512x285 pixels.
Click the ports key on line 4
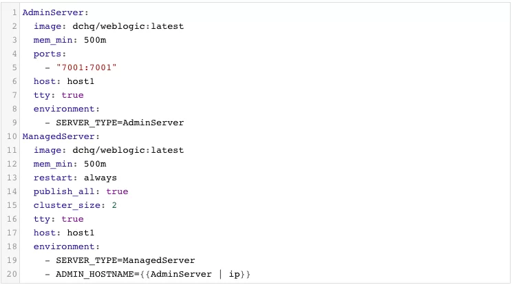tap(47, 54)
